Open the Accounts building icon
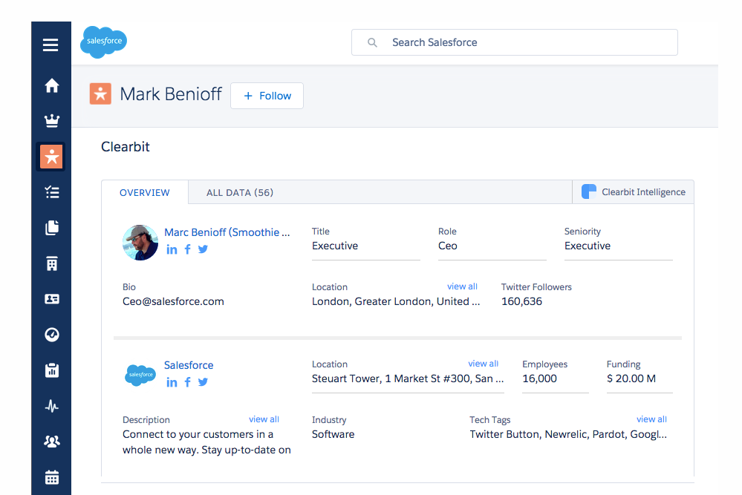Image resolution: width=742 pixels, height=495 pixels. 51,263
